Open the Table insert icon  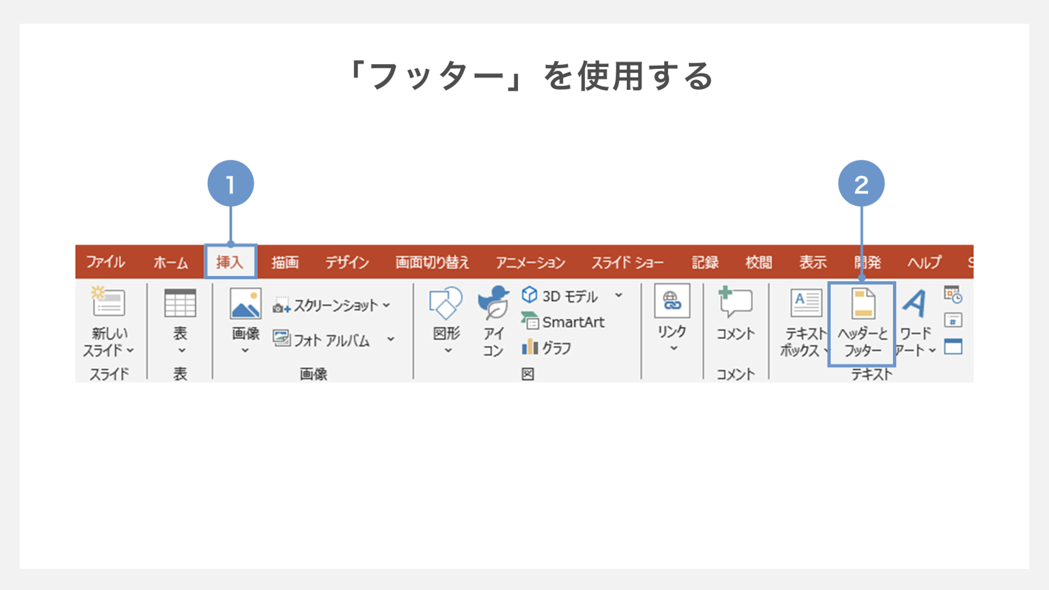point(180,303)
